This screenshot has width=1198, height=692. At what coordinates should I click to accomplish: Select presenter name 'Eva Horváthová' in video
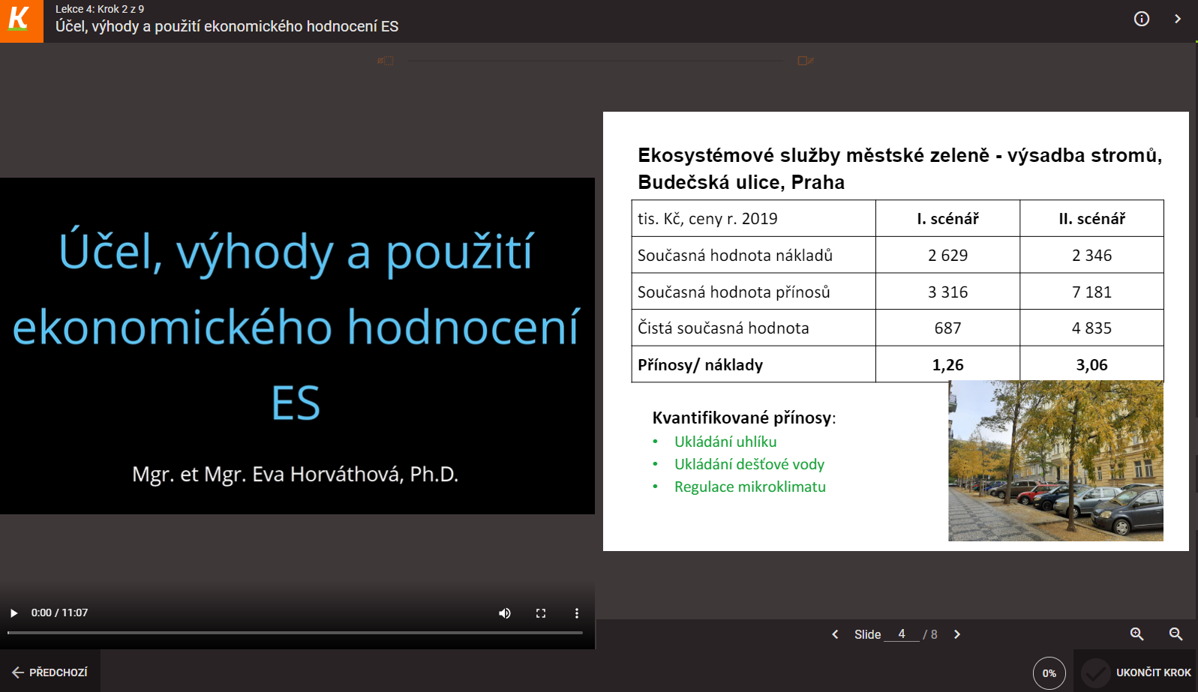[327, 474]
